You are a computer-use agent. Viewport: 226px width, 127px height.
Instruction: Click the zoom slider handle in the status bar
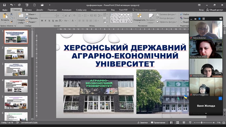(x=202, y=123)
